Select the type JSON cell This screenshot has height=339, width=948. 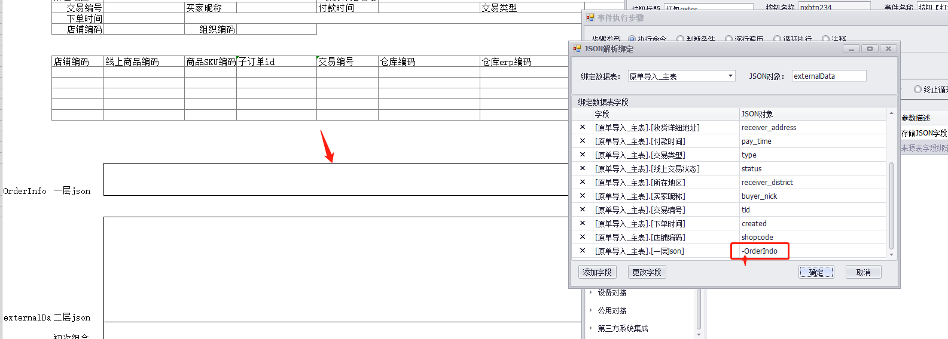tap(813, 155)
